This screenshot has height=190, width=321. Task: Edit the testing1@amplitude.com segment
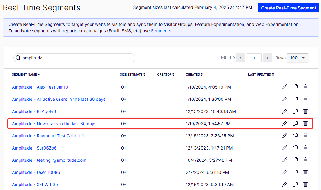pyautogui.click(x=285, y=160)
